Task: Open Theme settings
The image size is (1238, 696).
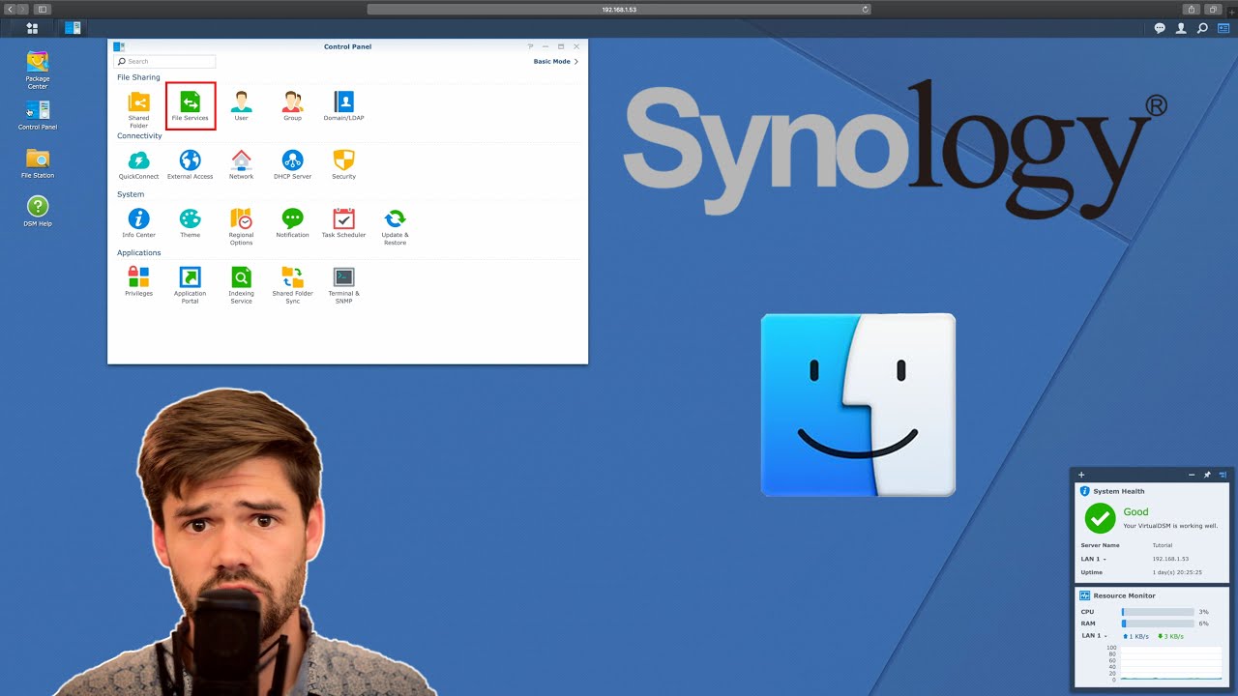Action: [x=191, y=223]
